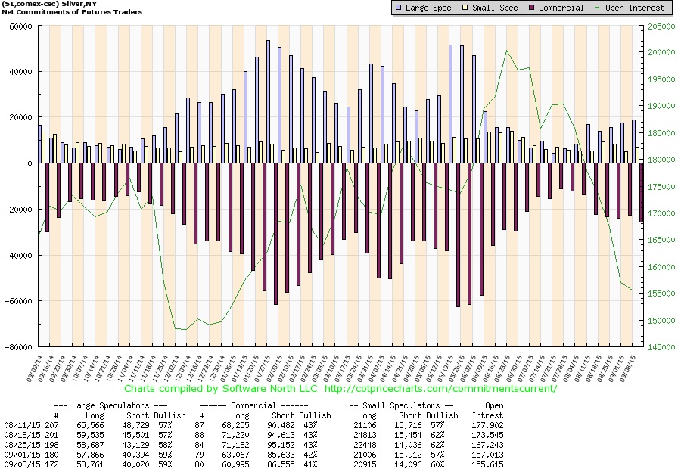Click Large Spec long value 59,535
The image size is (681, 469).
(90, 435)
